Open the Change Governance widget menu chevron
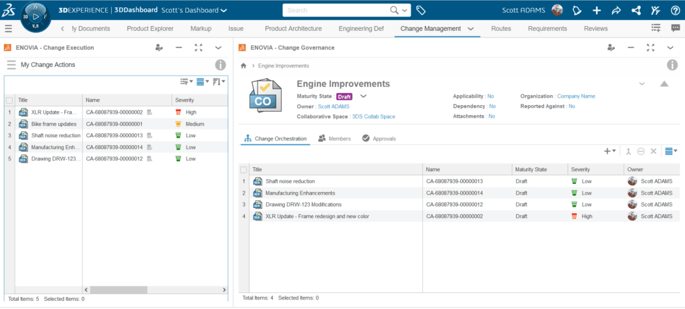The image size is (685, 309). (x=670, y=47)
